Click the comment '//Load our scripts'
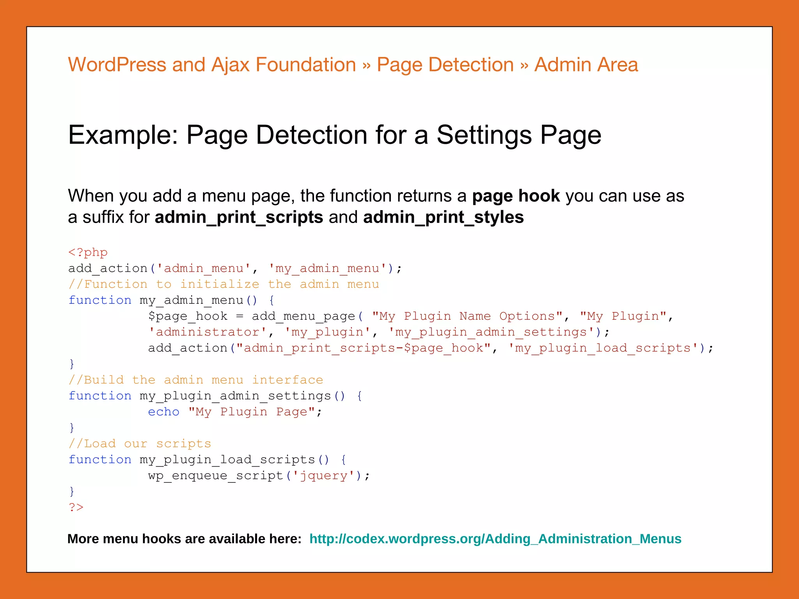Image resolution: width=799 pixels, height=599 pixels. click(140, 444)
